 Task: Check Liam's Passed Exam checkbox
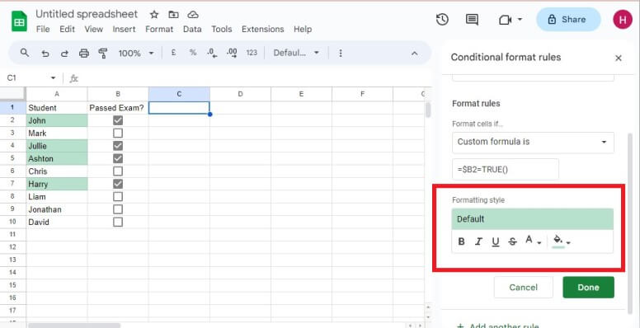click(x=118, y=197)
